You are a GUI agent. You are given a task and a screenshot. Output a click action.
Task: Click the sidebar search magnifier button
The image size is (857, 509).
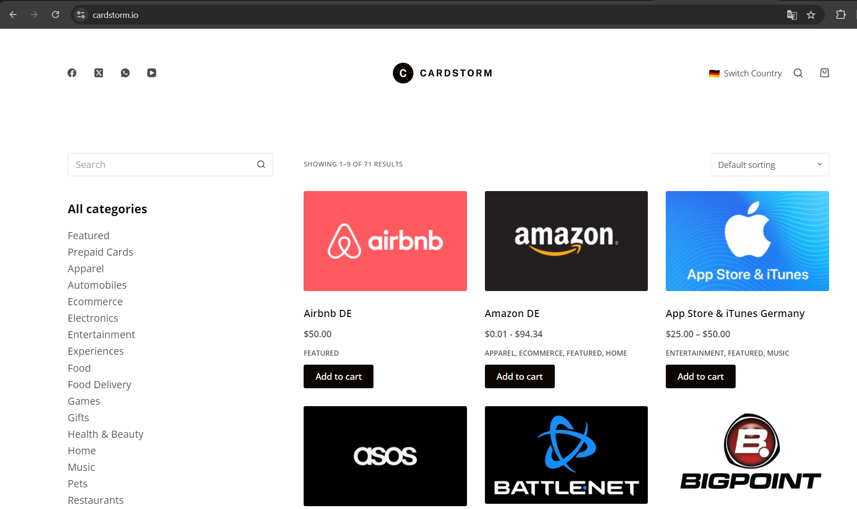(261, 164)
